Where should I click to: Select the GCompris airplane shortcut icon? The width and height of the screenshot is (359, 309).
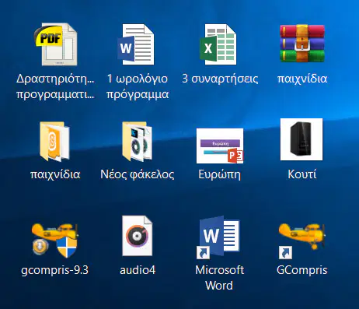(x=302, y=240)
